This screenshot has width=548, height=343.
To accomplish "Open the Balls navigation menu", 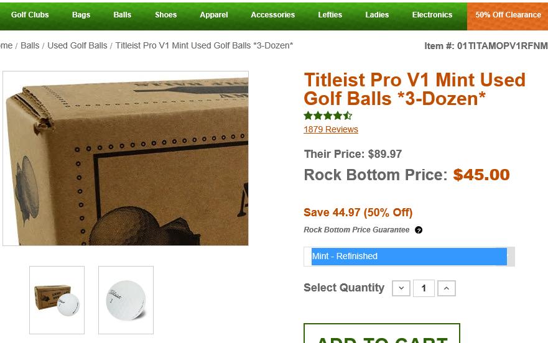I will coord(123,15).
